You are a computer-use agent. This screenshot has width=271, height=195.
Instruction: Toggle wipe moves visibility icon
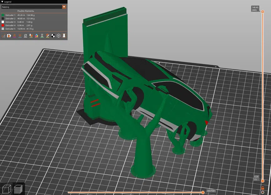point(9,36)
